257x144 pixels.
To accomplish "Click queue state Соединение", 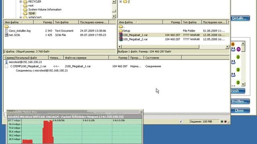I will coord(153,66).
